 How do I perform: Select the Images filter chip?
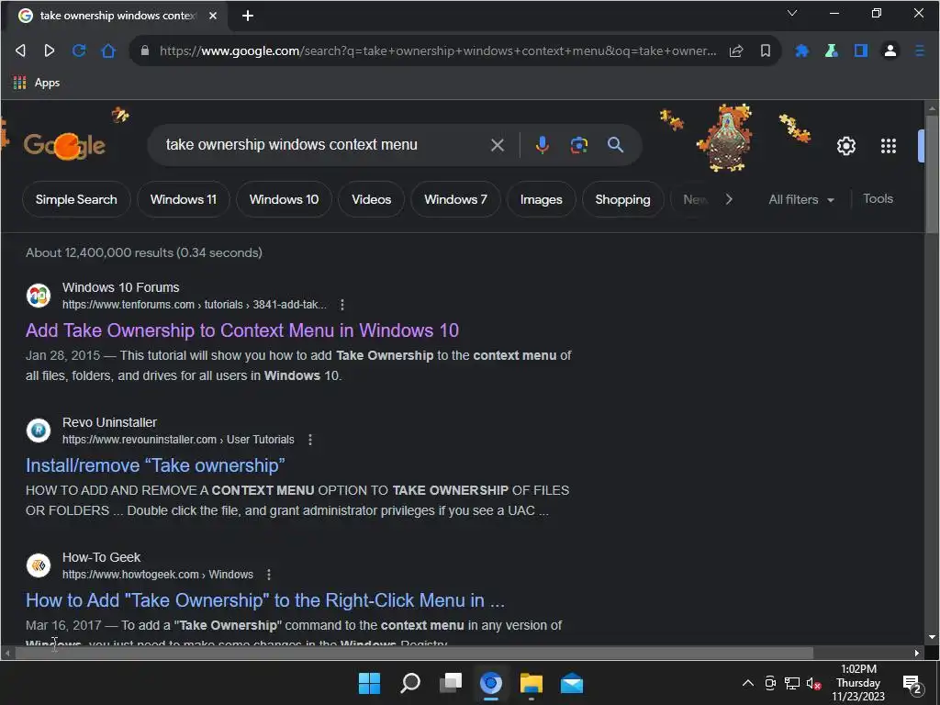pos(542,199)
